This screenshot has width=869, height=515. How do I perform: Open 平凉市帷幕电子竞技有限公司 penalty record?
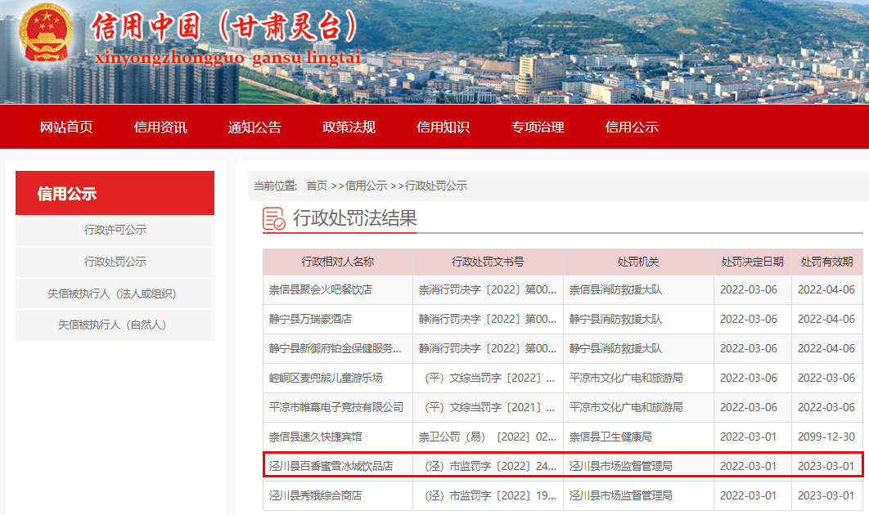point(336,407)
